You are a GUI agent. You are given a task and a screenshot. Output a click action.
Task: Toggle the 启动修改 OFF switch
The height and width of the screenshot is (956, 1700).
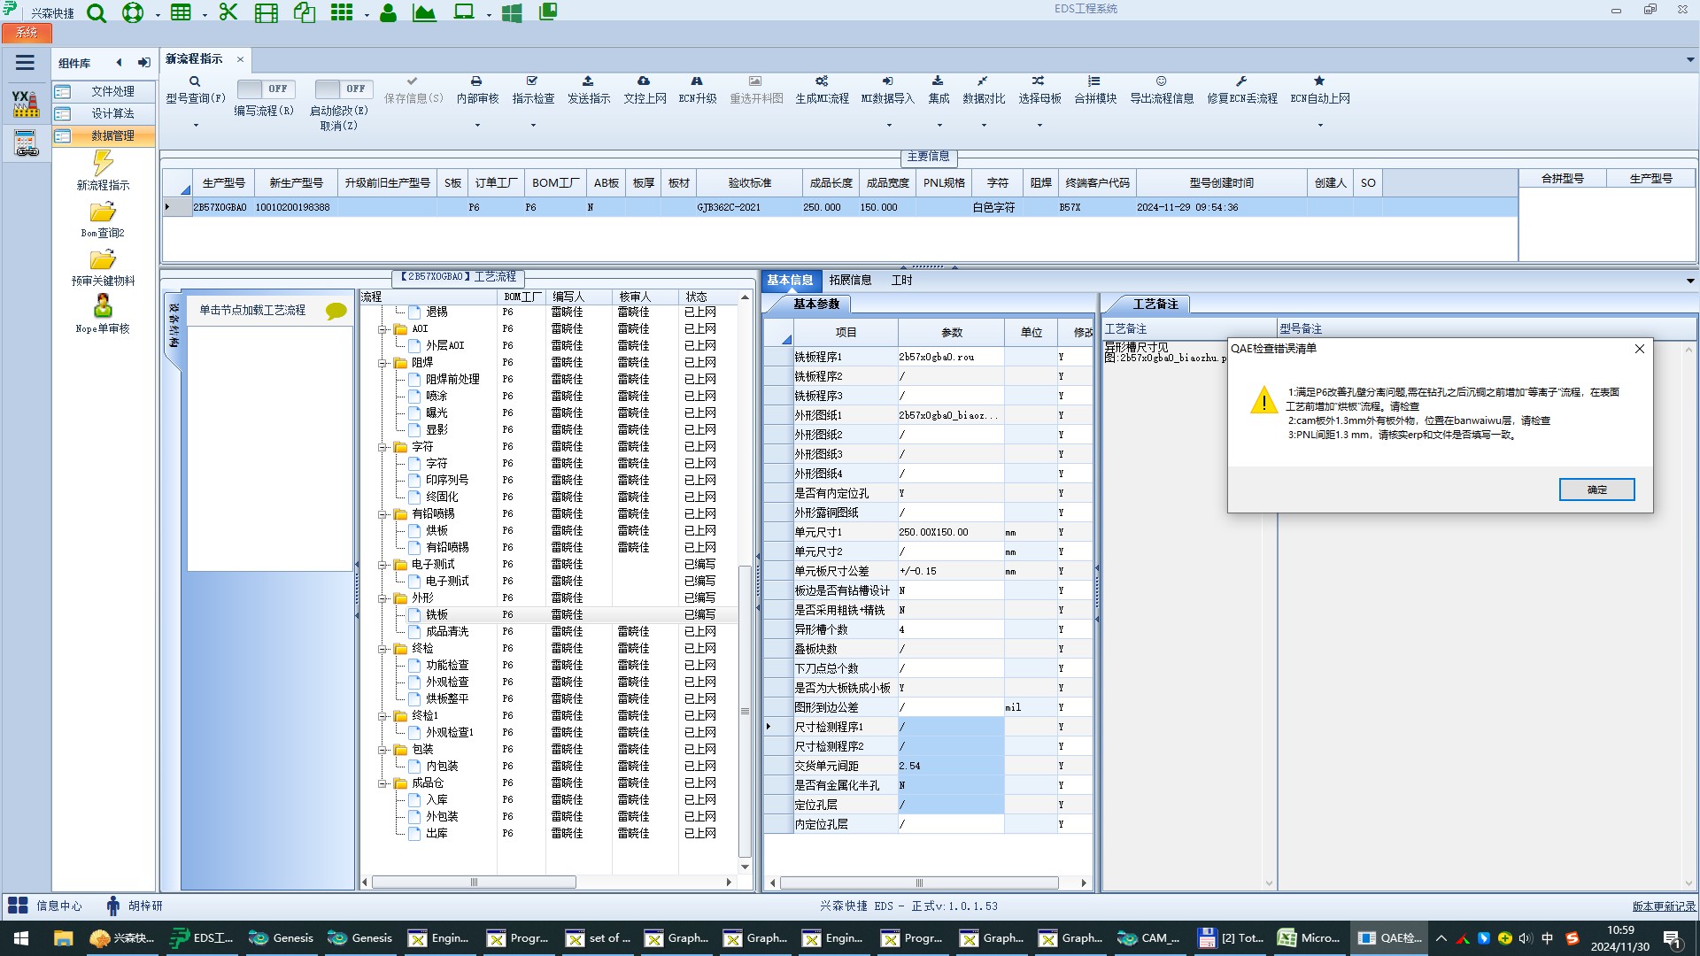click(x=342, y=89)
